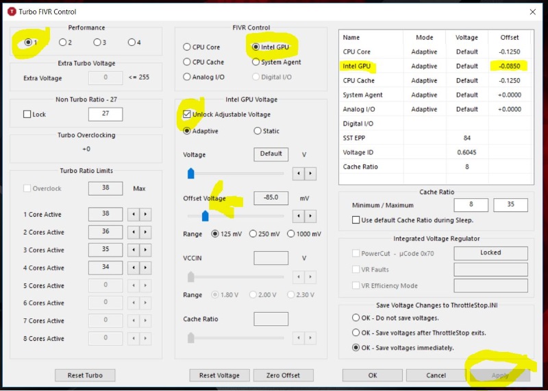548x391 pixels.
Task: Increase 3 Cores Active ratio with right arrow
Action: pyautogui.click(x=145, y=250)
